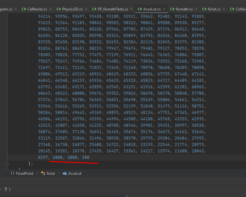This screenshot has width=246, height=197.
Task: Click the value 65633 in the array
Action: 112,80
